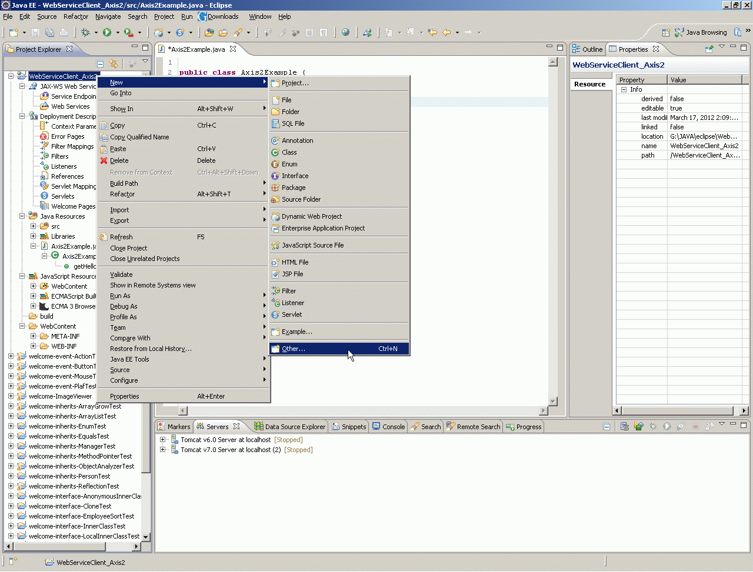Select welcome-inherits-PersonTest project
Image resolution: width=753 pixels, height=572 pixels.
[x=69, y=476]
